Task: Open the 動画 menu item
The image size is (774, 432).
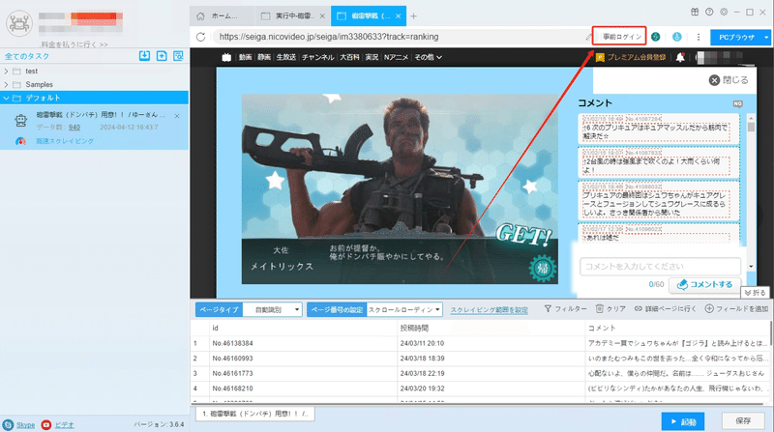Action: (246, 57)
